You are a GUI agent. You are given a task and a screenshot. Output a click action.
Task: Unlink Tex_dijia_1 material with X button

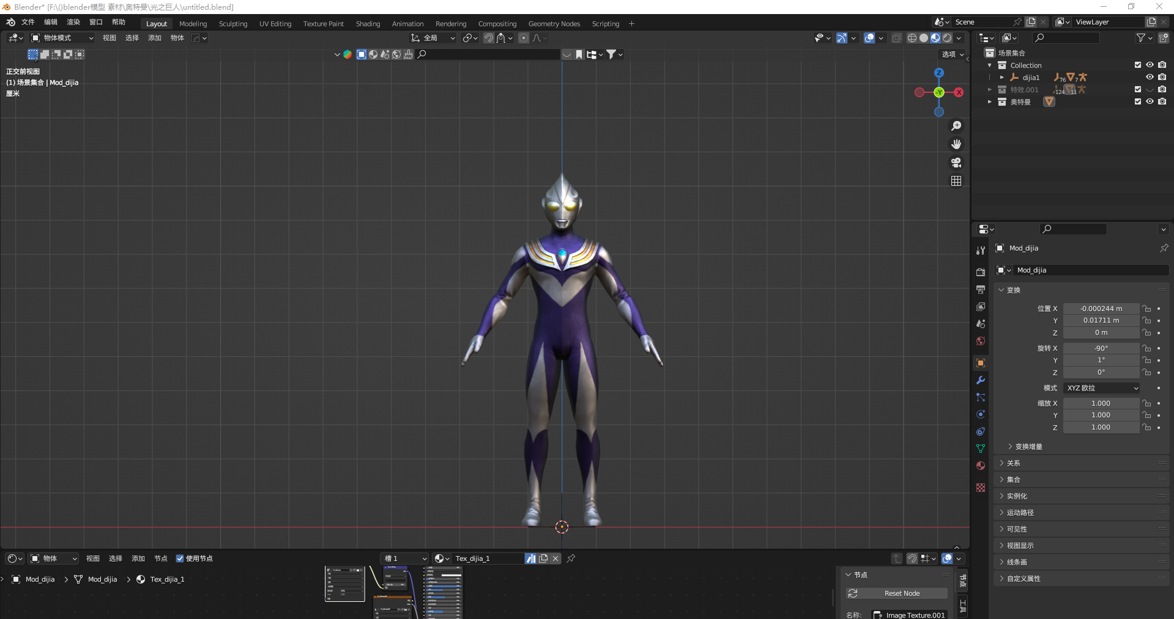click(x=555, y=559)
